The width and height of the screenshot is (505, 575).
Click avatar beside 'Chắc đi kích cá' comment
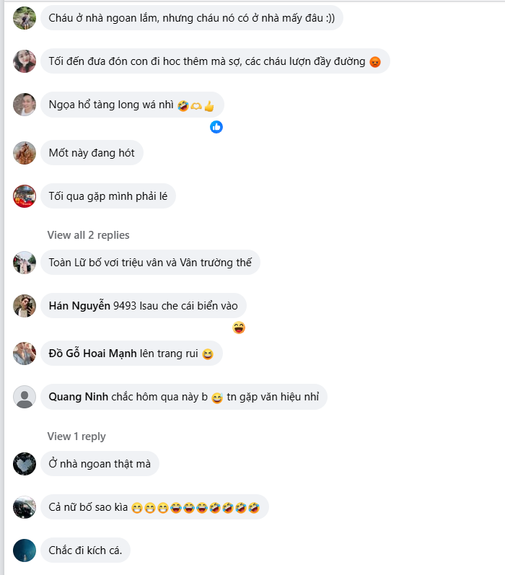25,550
